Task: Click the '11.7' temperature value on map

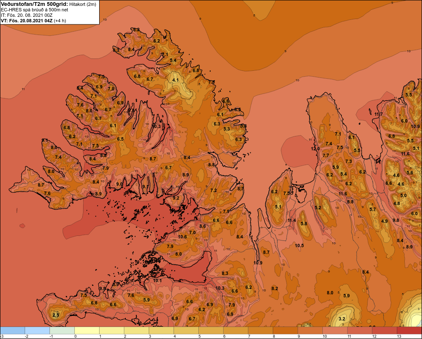Action: (x=379, y=114)
